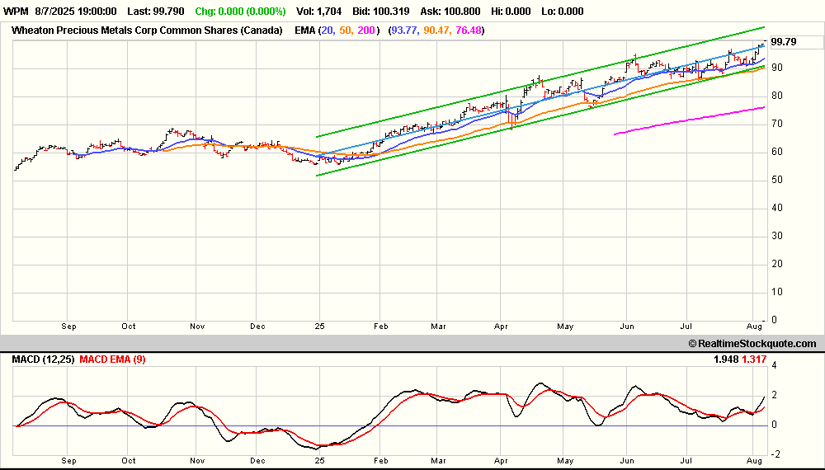Click Dec on the price chart date axis
Viewport: 825px width, 470px height.
pos(257,327)
